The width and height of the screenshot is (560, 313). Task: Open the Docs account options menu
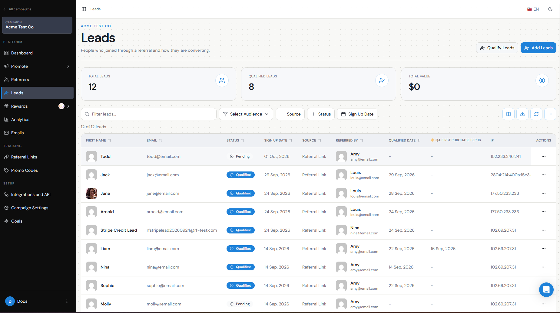67,301
